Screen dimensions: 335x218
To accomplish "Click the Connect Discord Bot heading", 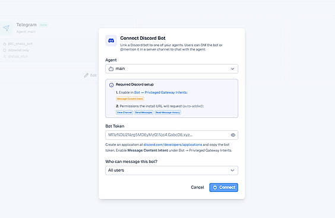I will [143, 38].
